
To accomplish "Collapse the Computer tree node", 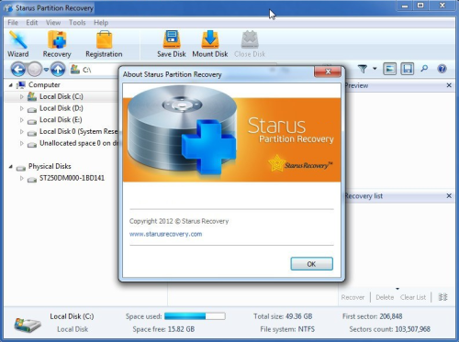I will tap(11, 85).
